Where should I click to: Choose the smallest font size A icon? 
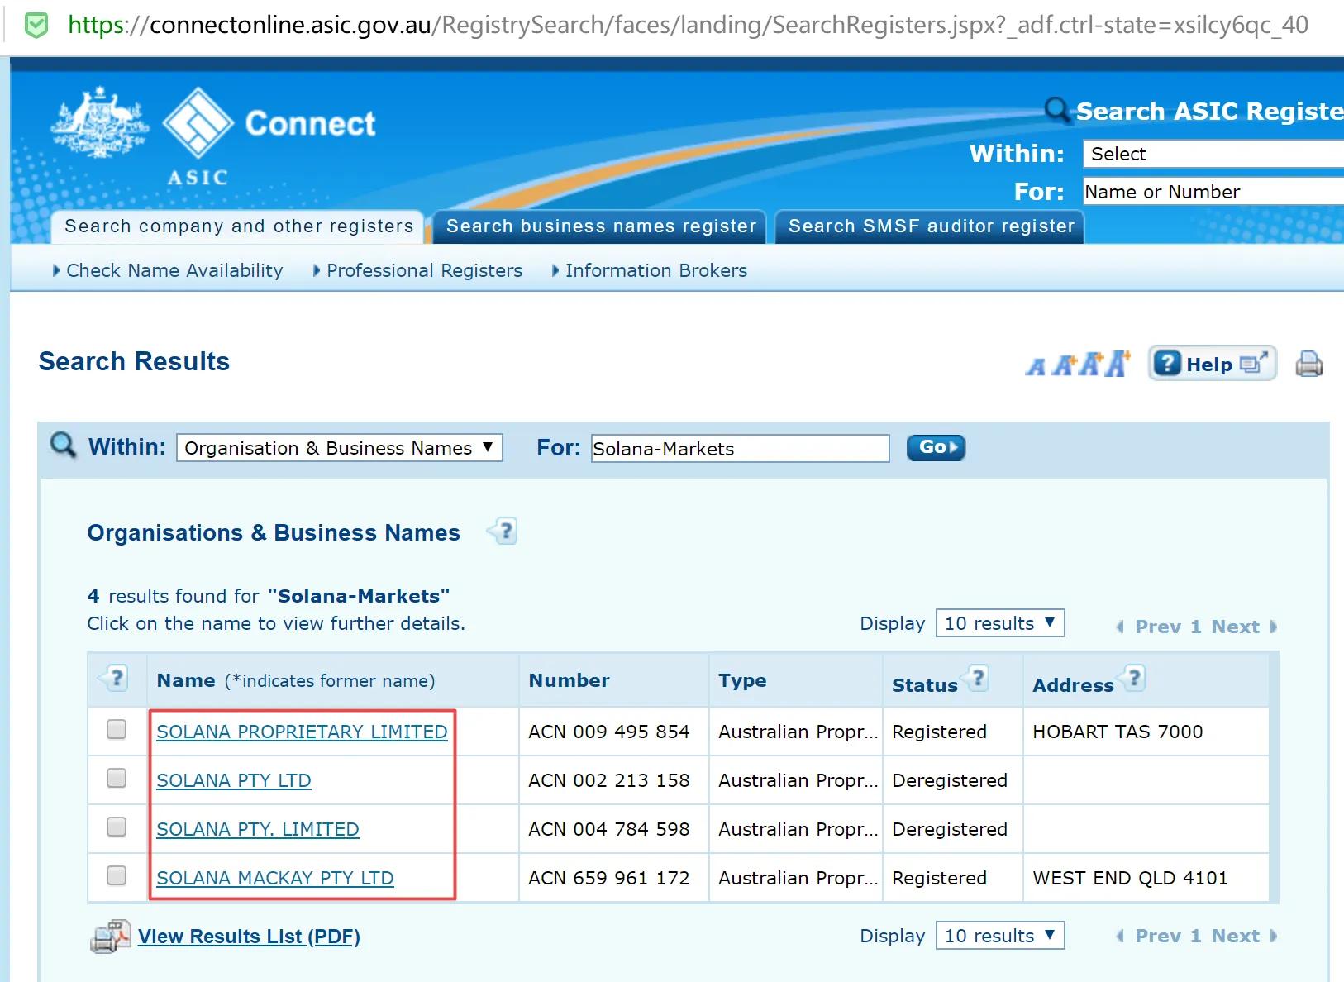(x=1036, y=366)
